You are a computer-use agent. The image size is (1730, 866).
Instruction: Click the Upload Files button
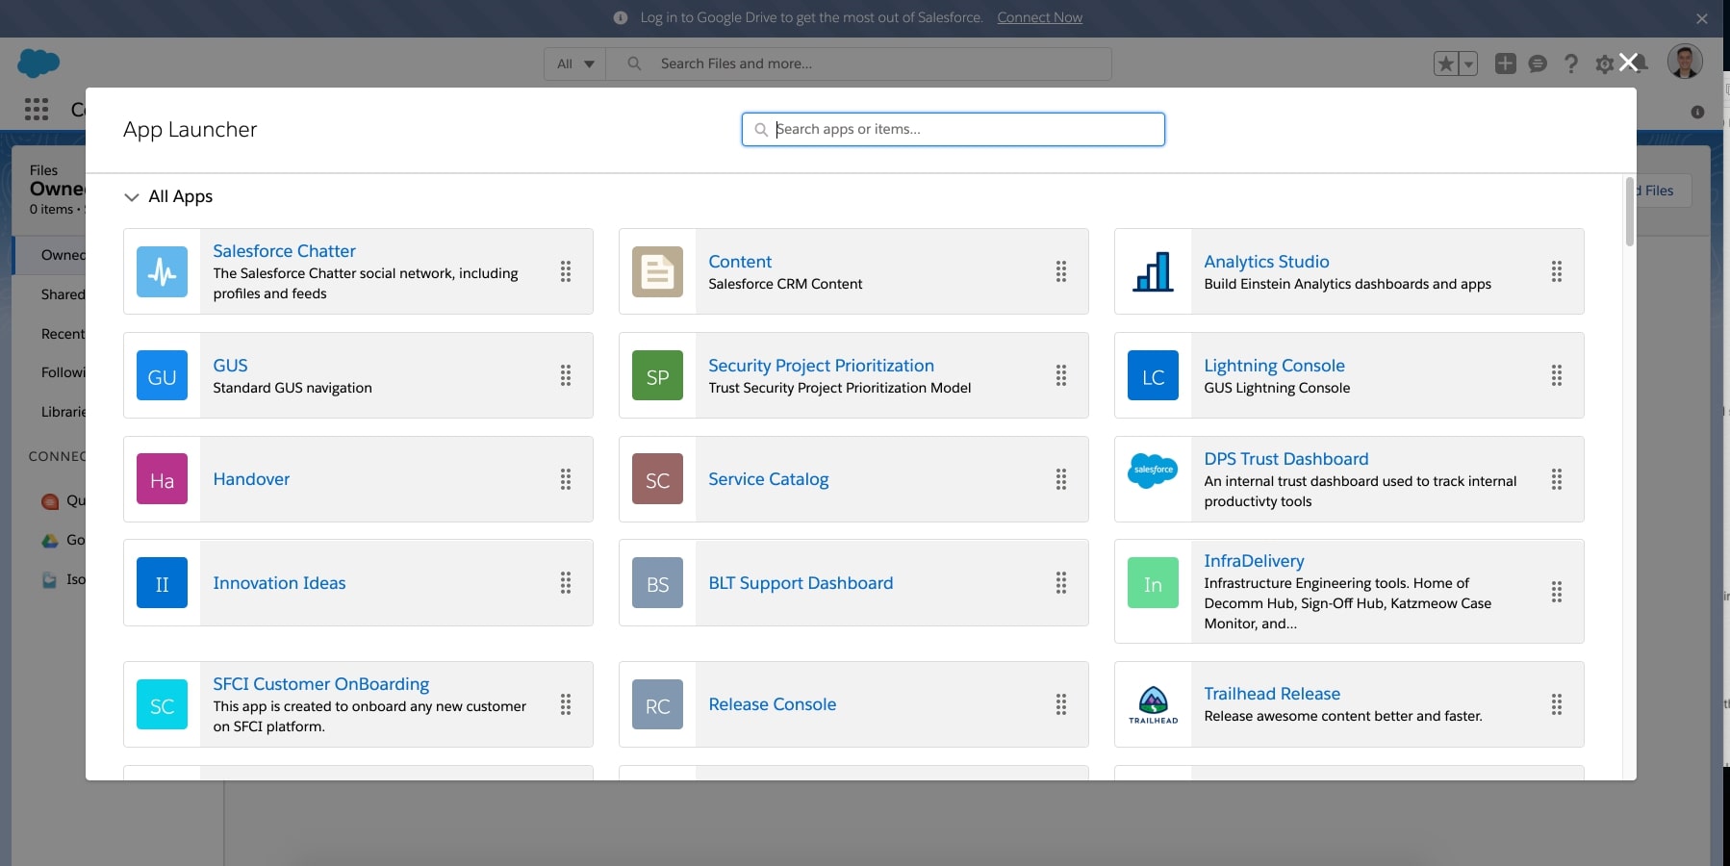pyautogui.click(x=1664, y=191)
